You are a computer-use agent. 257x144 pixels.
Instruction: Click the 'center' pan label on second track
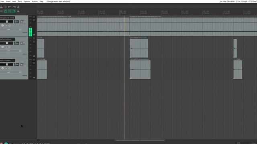(x=25, y=54)
